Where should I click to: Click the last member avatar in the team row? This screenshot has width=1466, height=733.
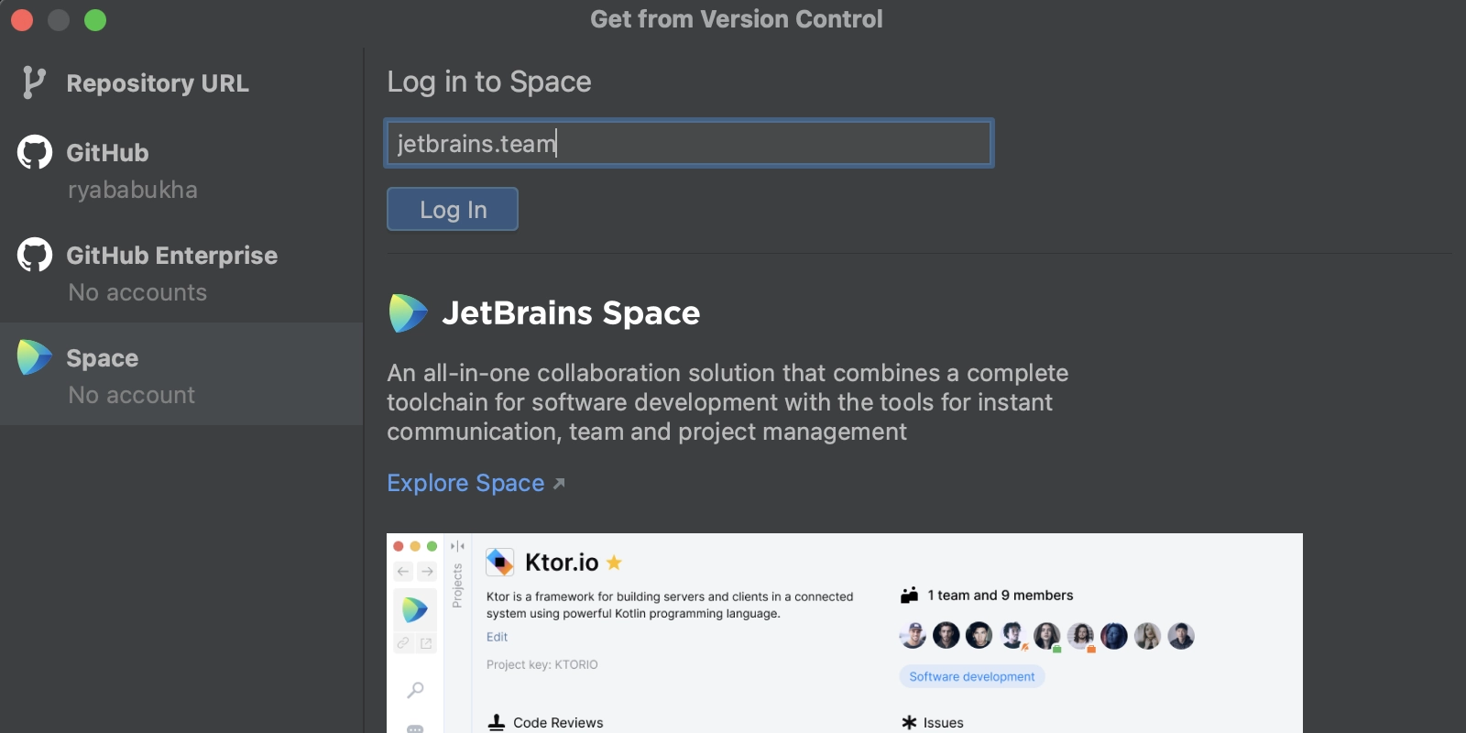1181,635
